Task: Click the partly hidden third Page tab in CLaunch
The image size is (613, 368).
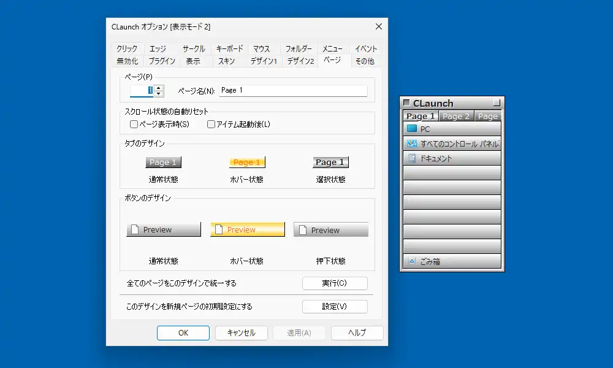Action: coord(488,116)
